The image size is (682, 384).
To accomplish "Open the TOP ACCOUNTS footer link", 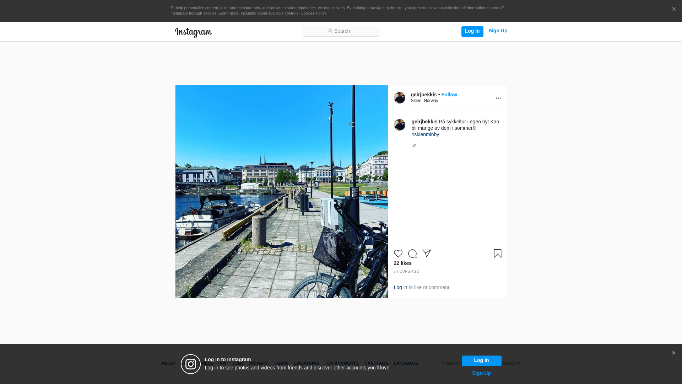I will click(x=342, y=363).
